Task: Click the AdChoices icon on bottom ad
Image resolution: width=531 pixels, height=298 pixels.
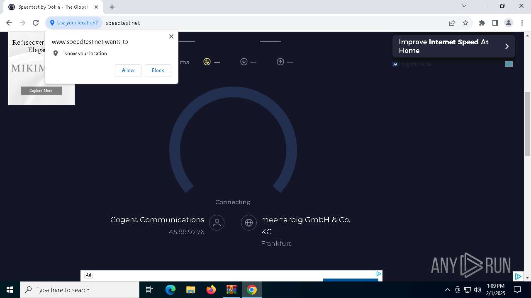Action: 379,274
